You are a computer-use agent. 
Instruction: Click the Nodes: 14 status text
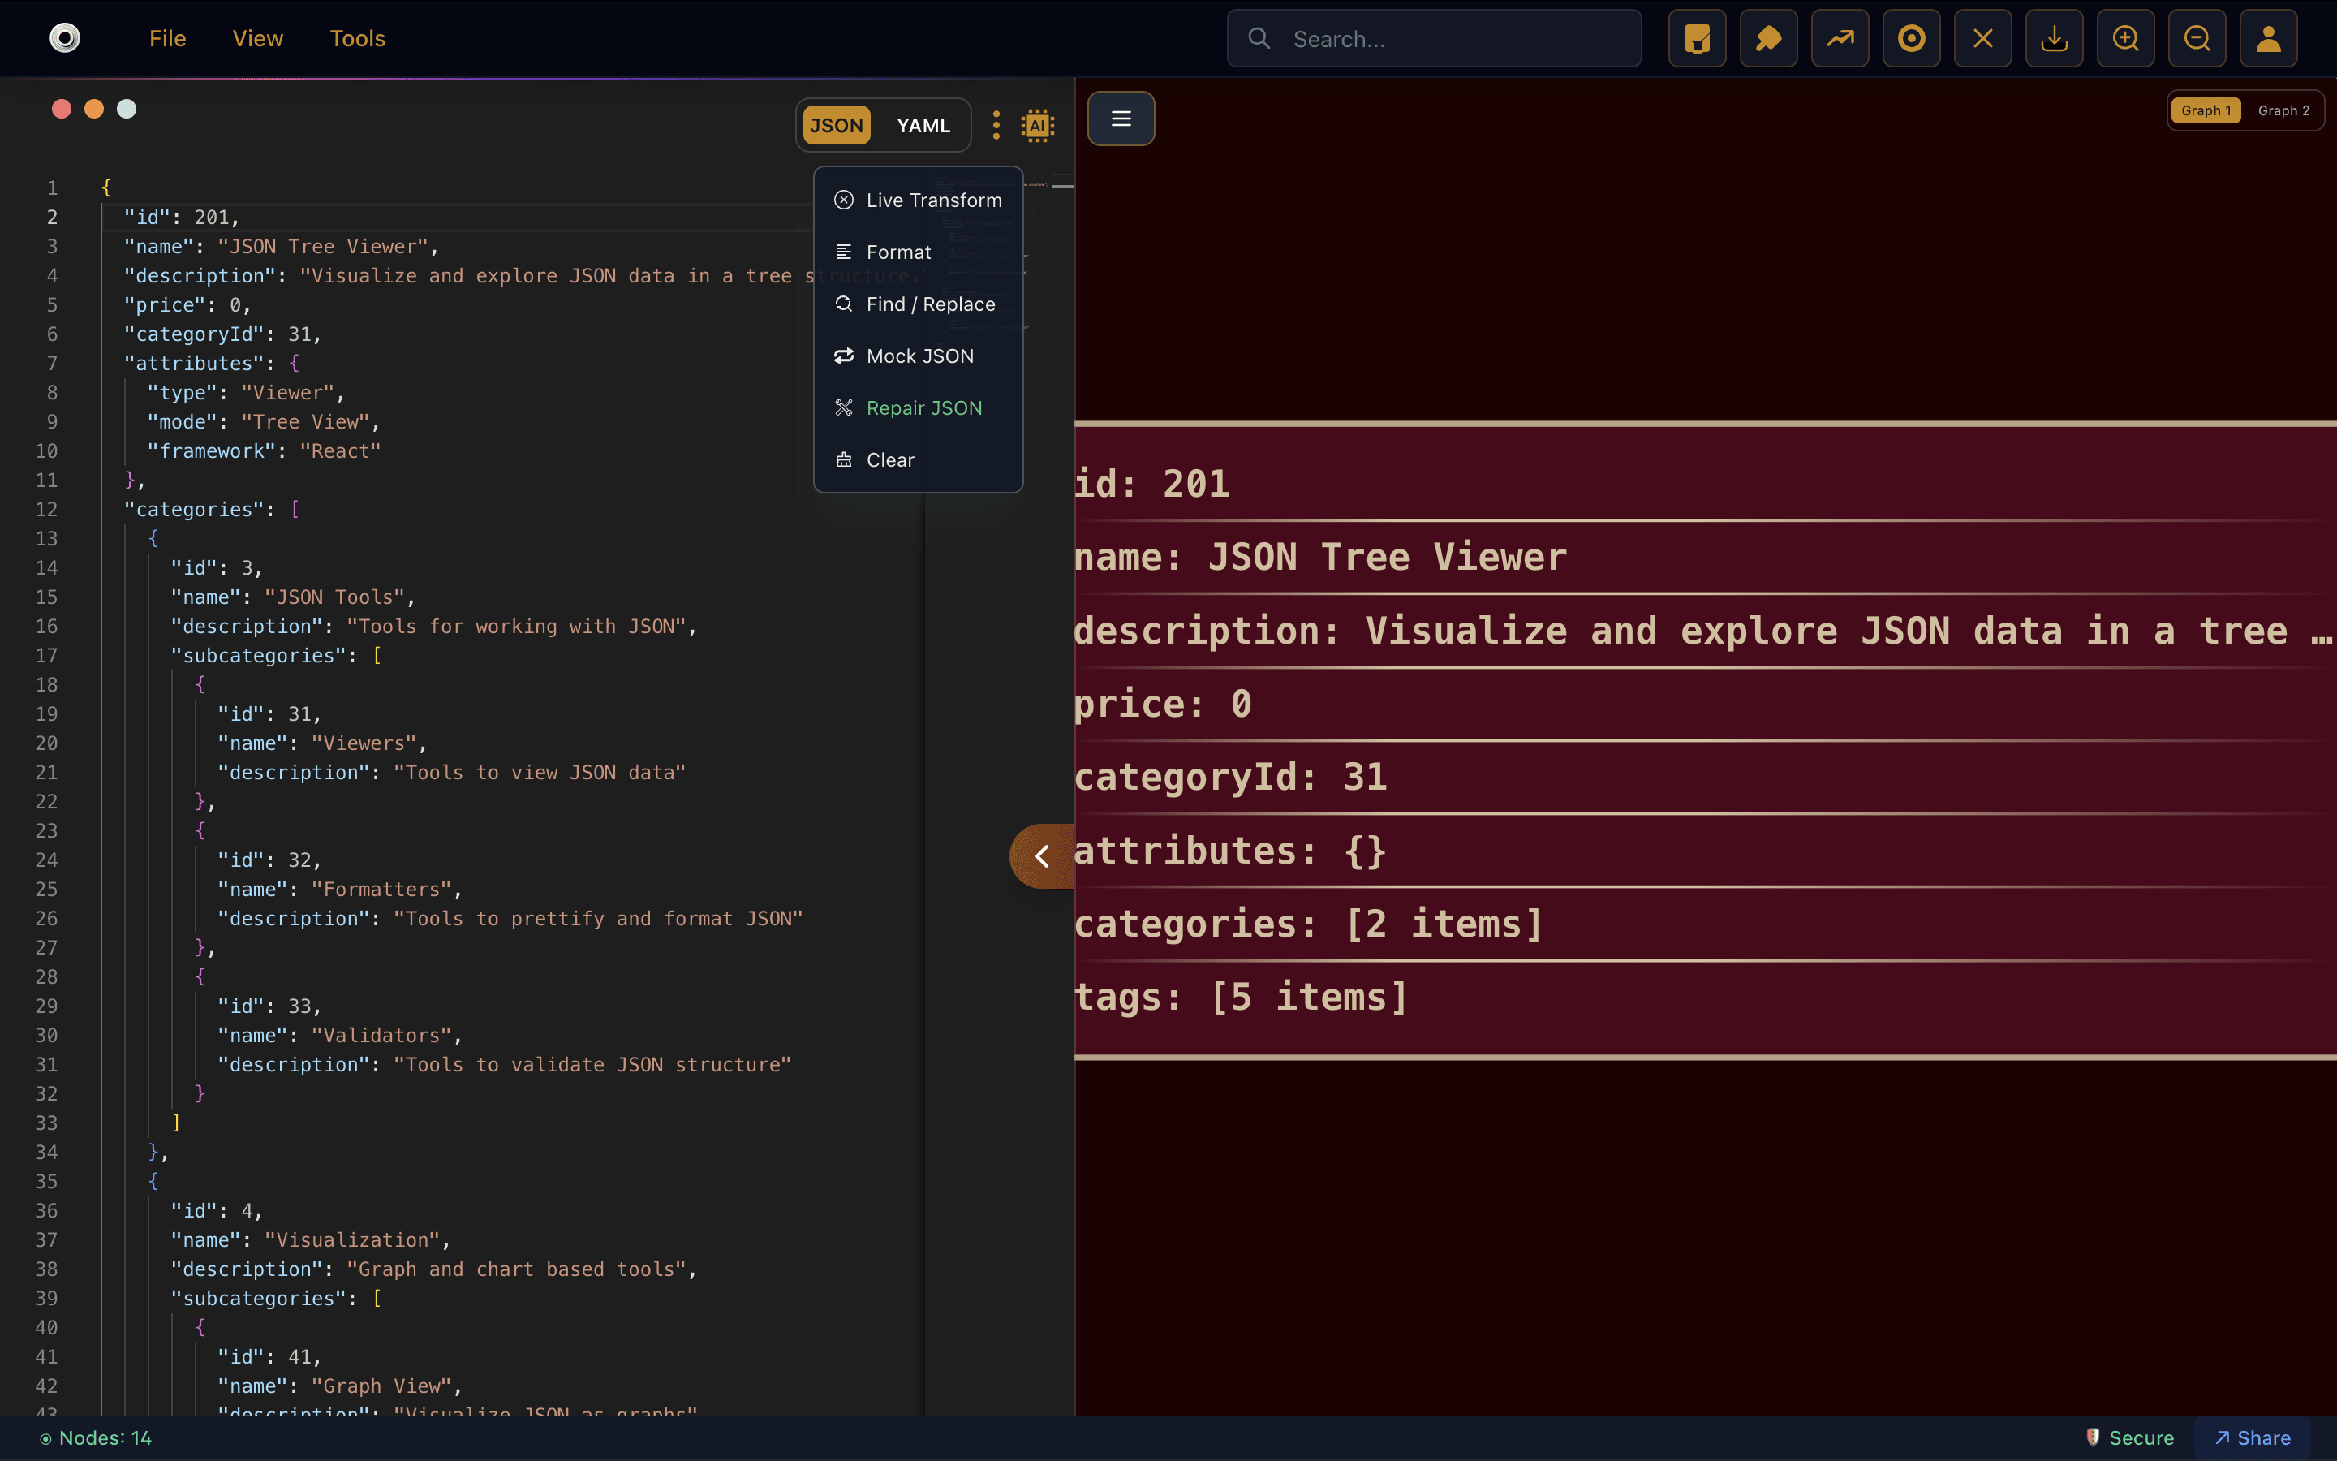[105, 1437]
